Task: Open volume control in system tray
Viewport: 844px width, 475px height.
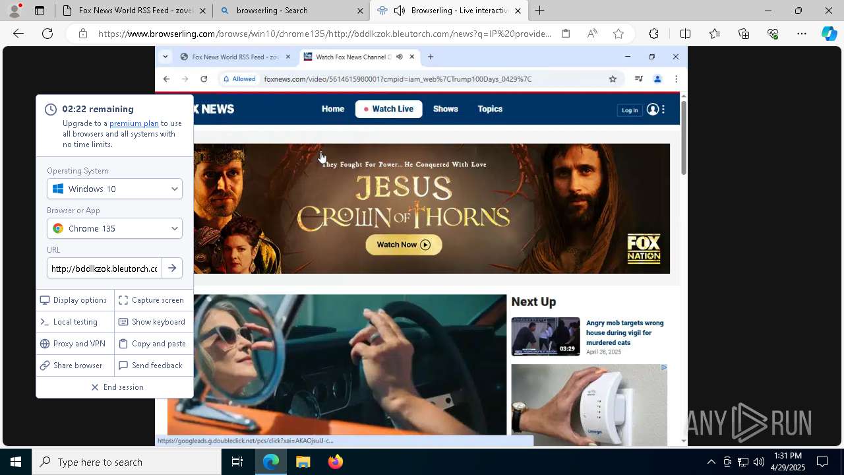Action: click(x=759, y=462)
